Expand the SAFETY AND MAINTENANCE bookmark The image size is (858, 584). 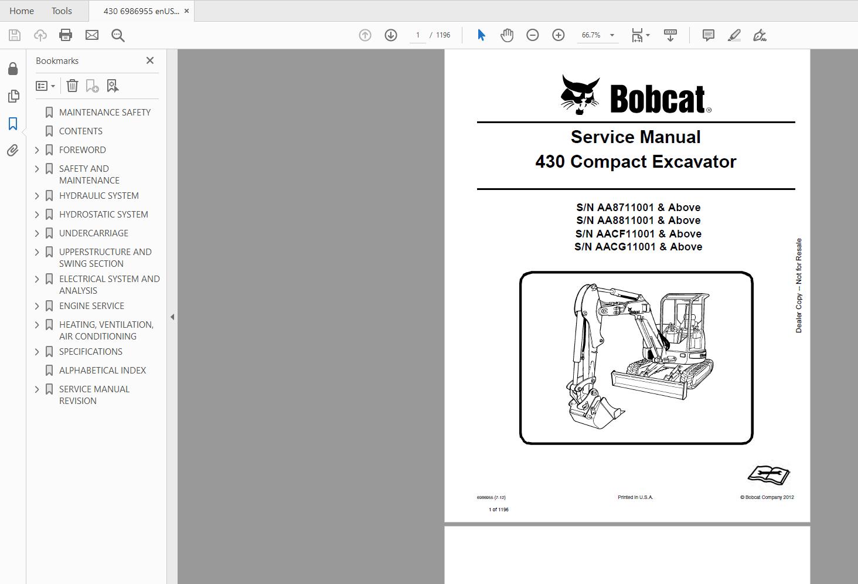pyautogui.click(x=37, y=168)
